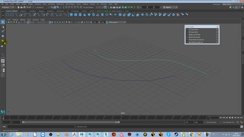Open EP Curve Tool options box
This screenshot has height=137, width=244.
[x=217, y=32]
